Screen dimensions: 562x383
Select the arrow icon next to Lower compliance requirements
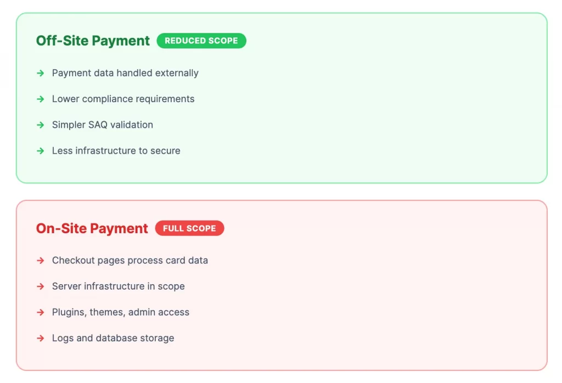click(41, 99)
